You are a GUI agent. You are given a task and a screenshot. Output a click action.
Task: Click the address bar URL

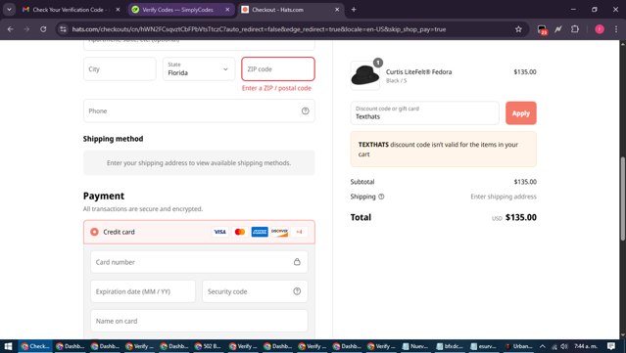[259, 29]
